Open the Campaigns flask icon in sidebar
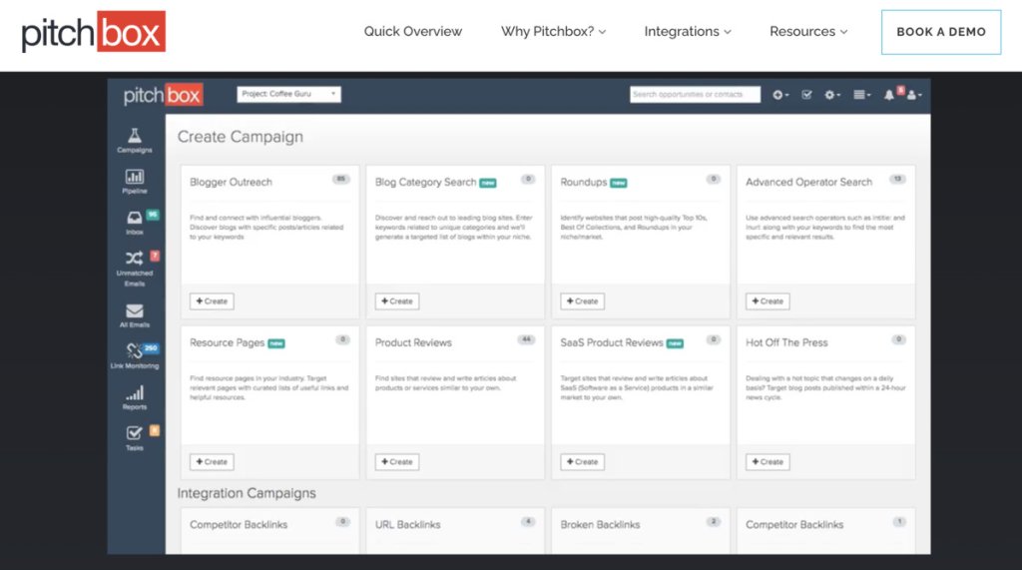The width and height of the screenshot is (1022, 570). [x=135, y=136]
